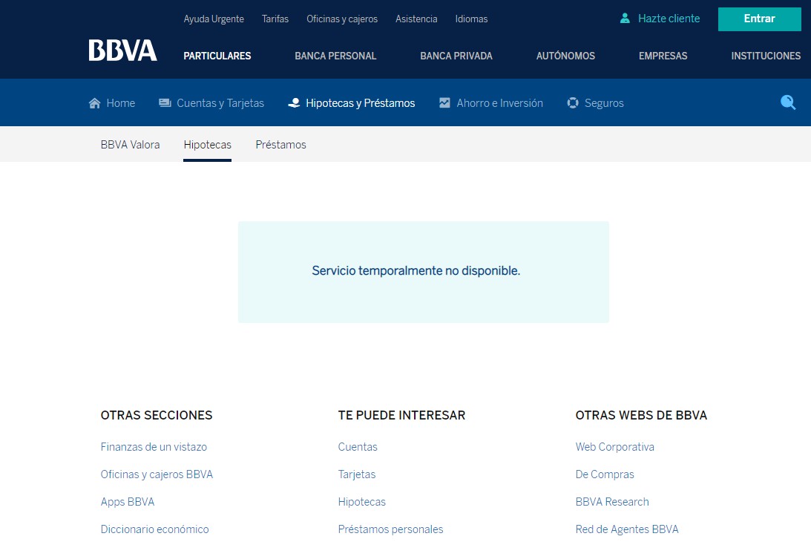811x542 pixels.
Task: Select the BBVA Valora tab
Action: [130, 145]
